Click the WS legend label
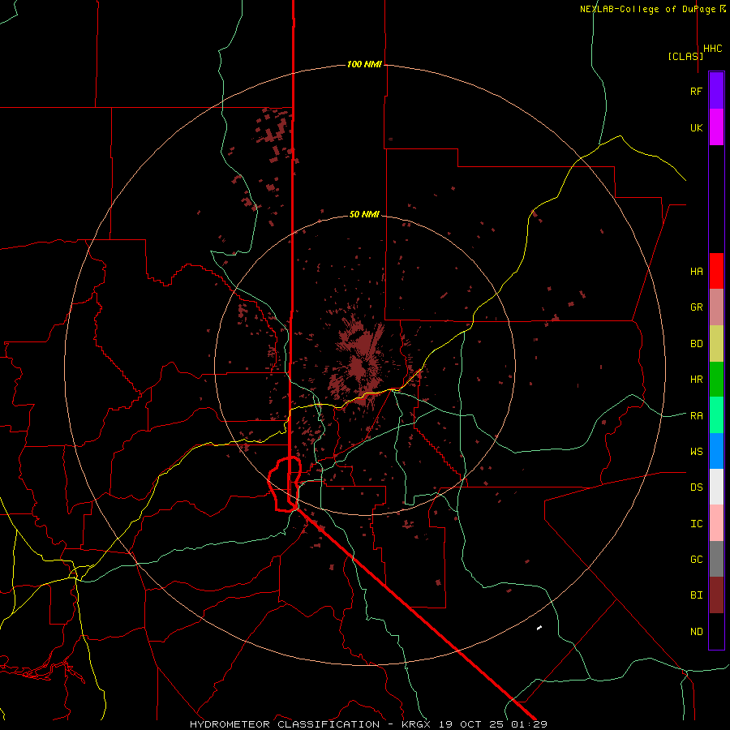730x730 pixels. point(697,452)
